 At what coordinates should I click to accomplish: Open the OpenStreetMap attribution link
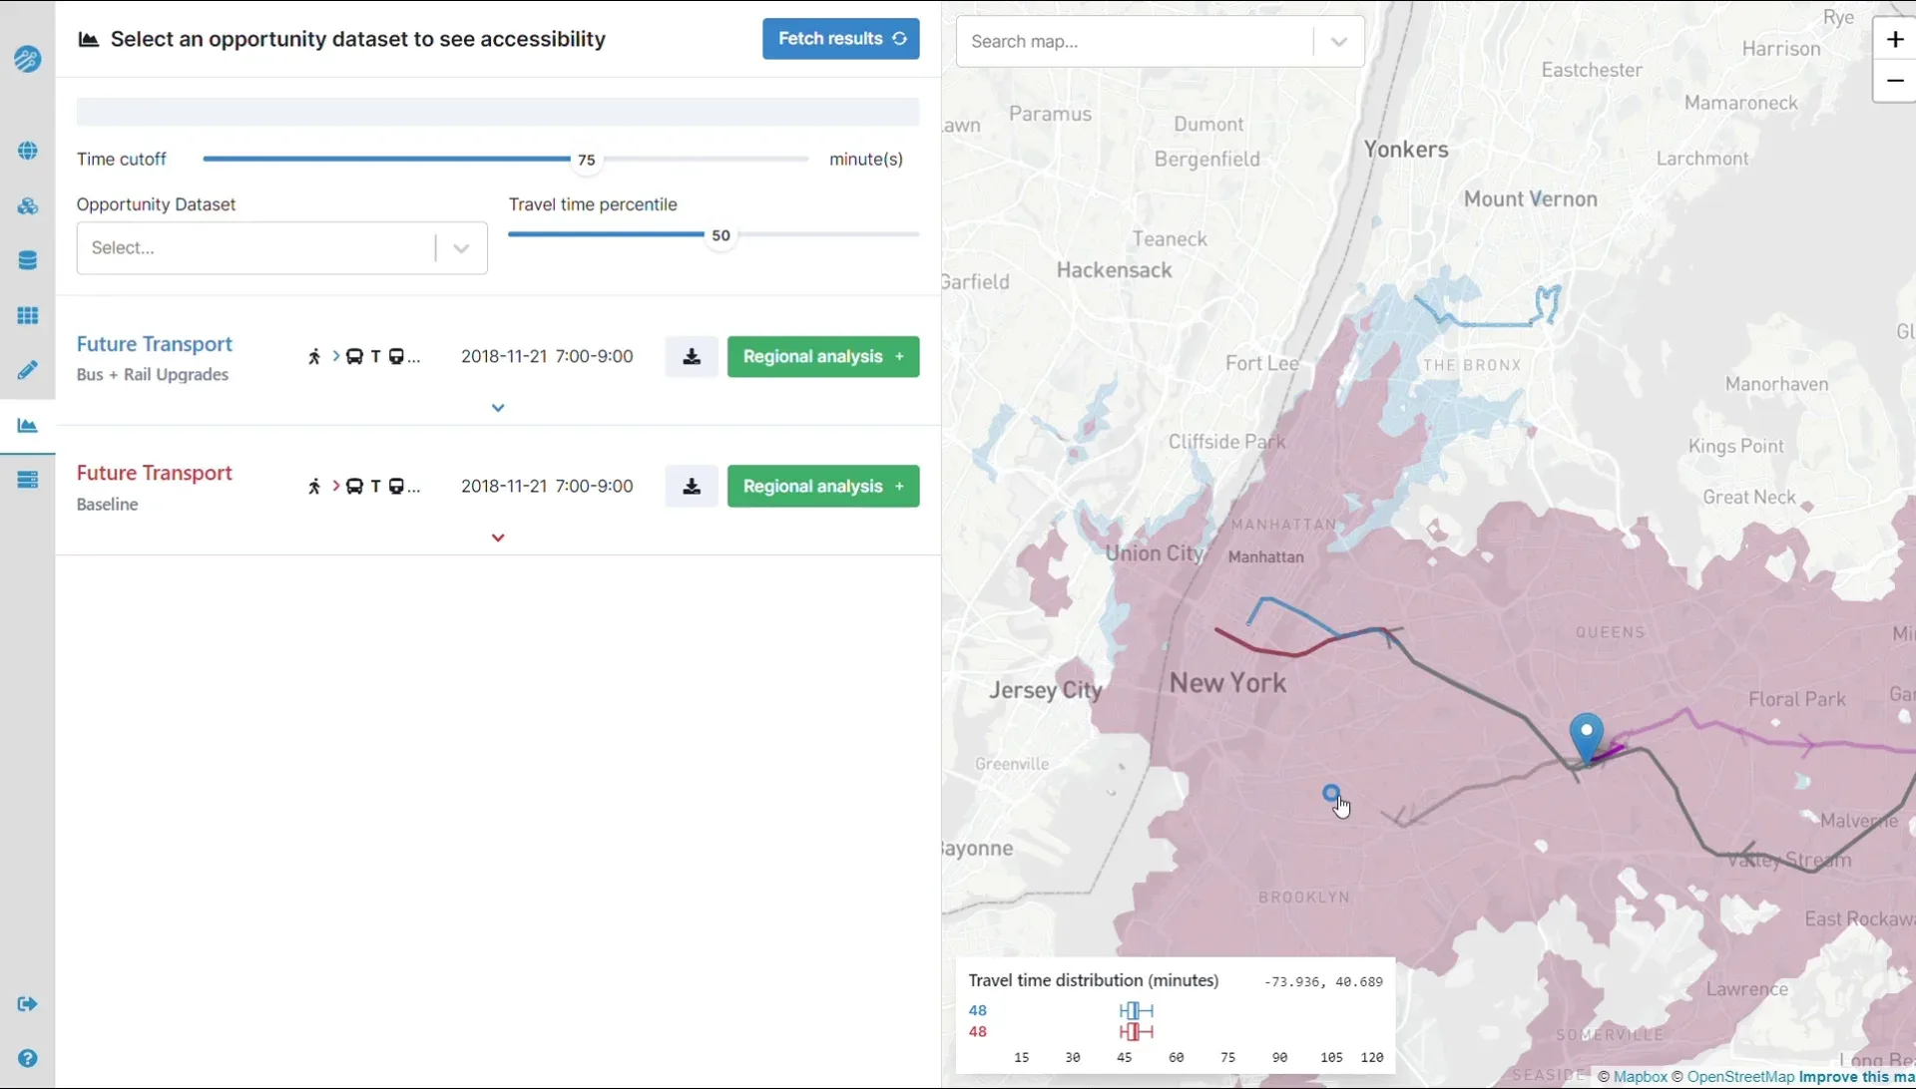(1740, 1077)
